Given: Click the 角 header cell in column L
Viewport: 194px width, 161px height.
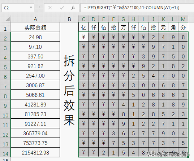Looking at the screenshot, I should click(173, 27).
